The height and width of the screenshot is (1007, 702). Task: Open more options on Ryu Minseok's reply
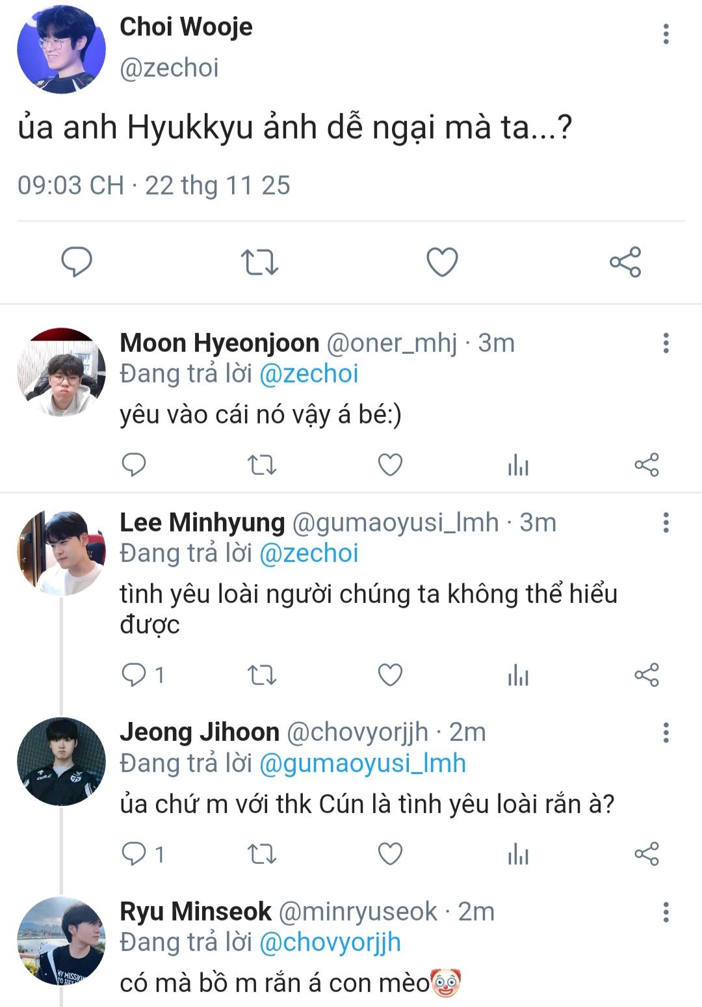click(666, 912)
